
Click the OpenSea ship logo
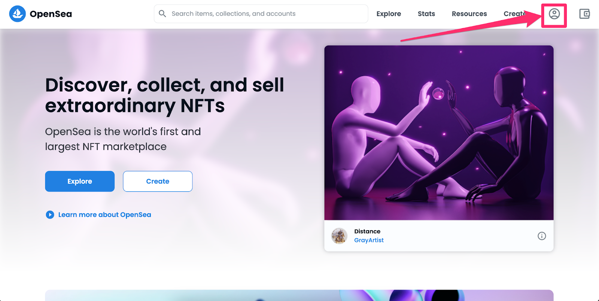(17, 13)
